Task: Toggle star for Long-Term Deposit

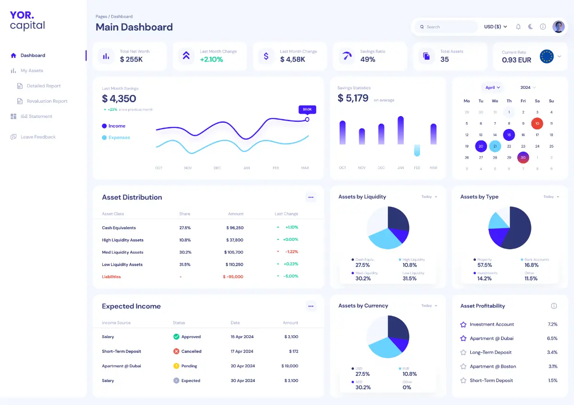Action: pos(463,352)
